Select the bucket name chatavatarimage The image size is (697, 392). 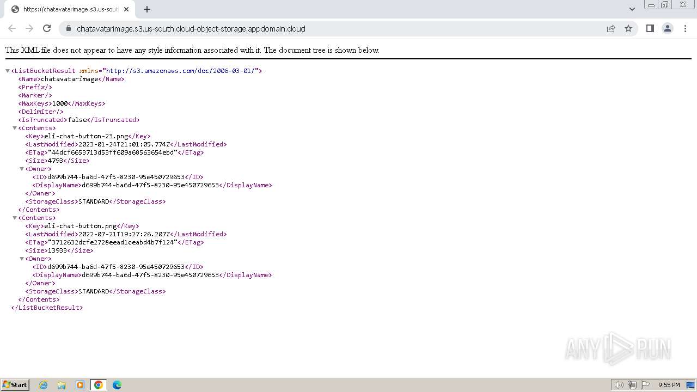(70, 79)
